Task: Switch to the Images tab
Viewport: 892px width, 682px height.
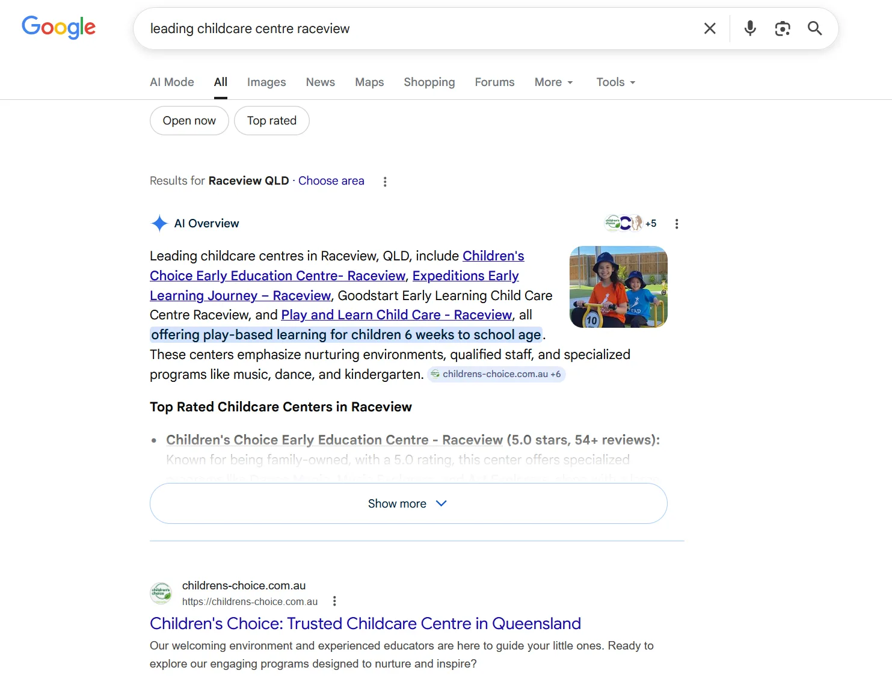Action: click(266, 82)
